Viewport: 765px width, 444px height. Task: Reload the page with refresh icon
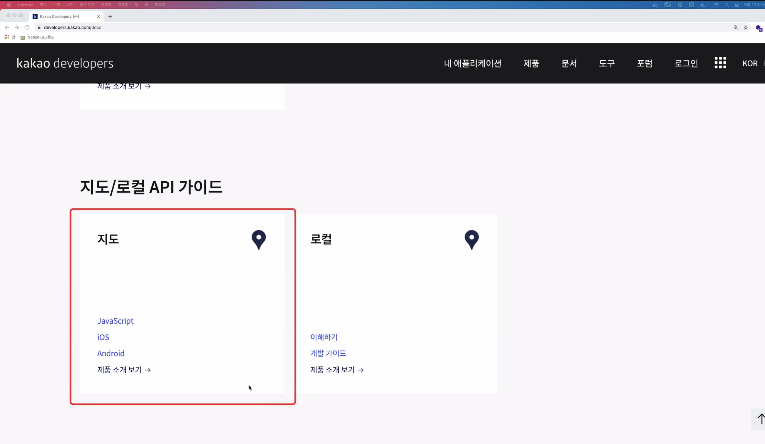[x=27, y=28]
